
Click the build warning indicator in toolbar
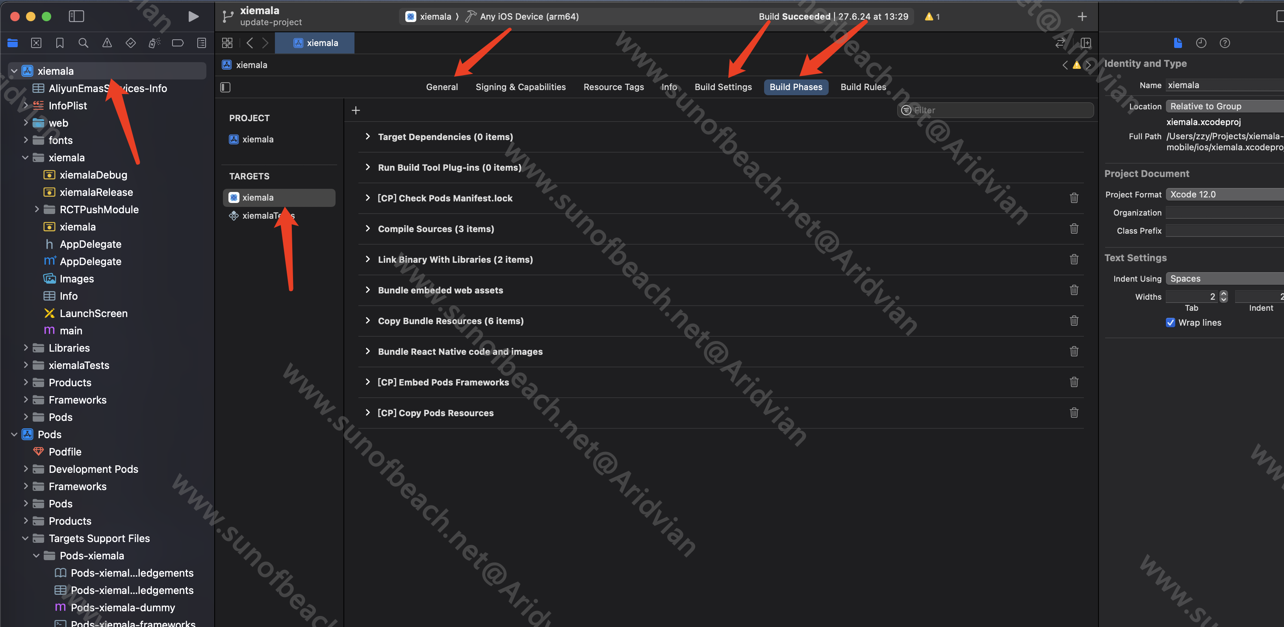click(x=932, y=17)
